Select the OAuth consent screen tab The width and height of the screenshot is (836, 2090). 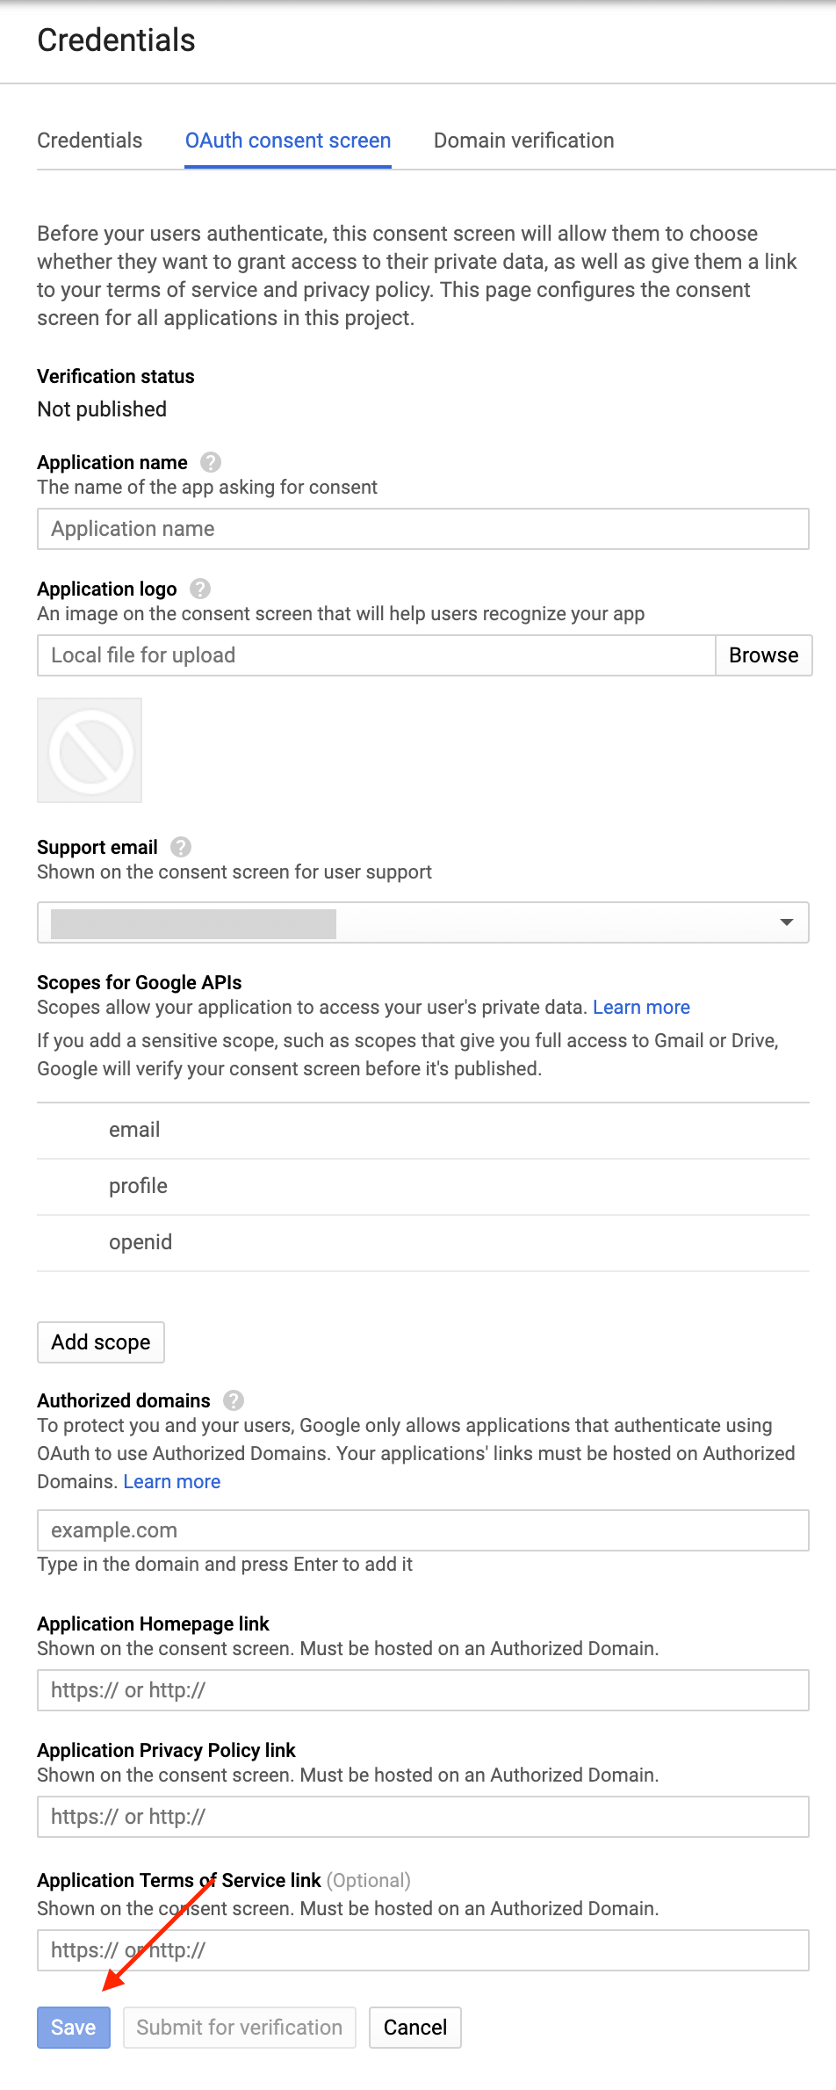288,141
